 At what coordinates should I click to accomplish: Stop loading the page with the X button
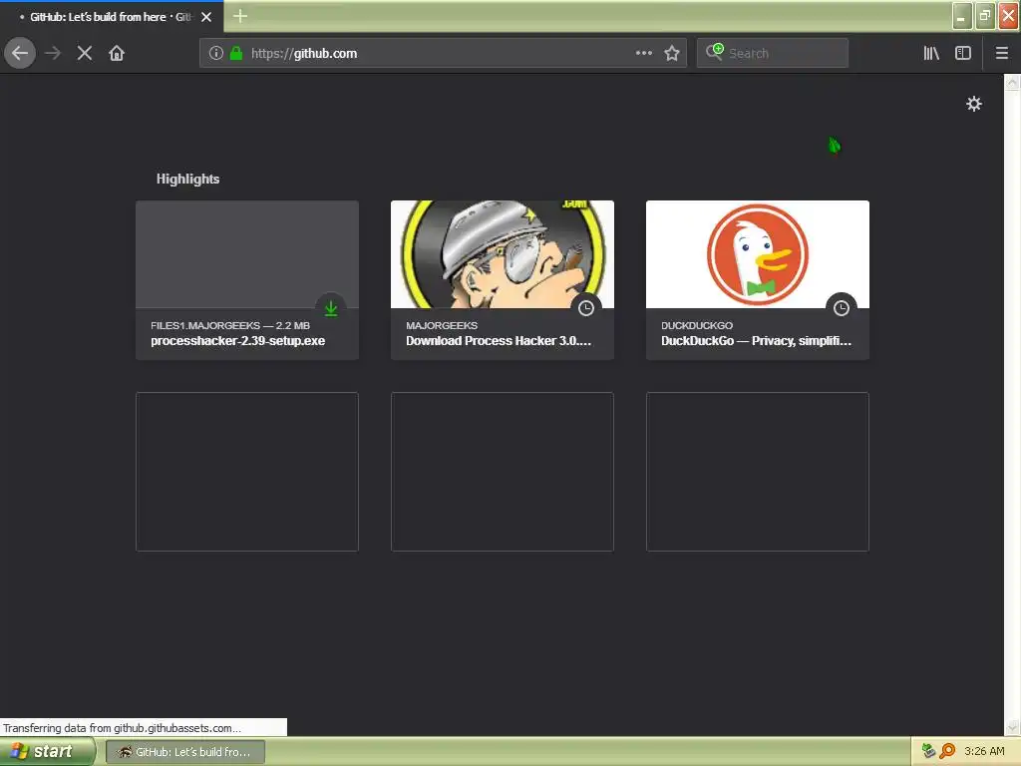click(x=84, y=53)
